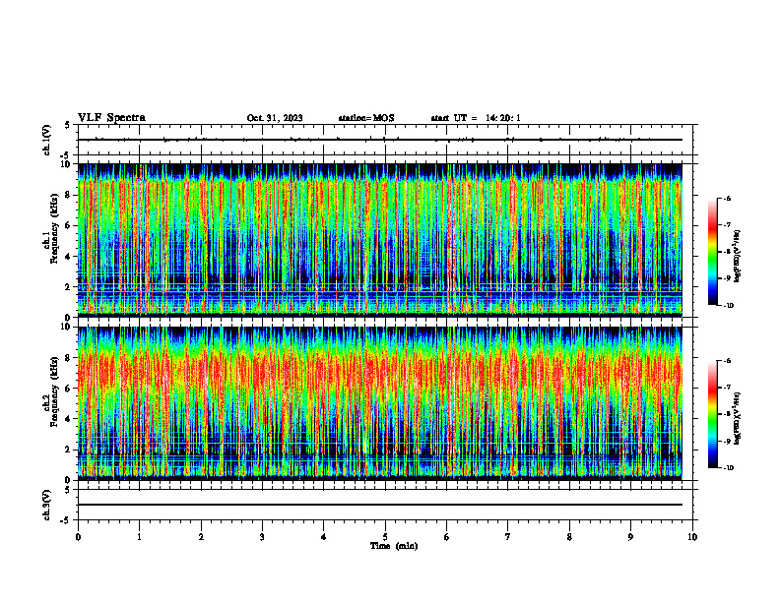The image size is (780, 602).
Task: Click the "-10" tick on ch.1 colorbar
Action: pos(728,306)
